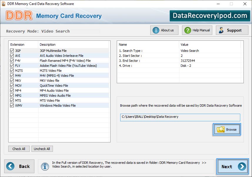
Task: Toggle the F4V extension checkbox
Action: click(12, 61)
